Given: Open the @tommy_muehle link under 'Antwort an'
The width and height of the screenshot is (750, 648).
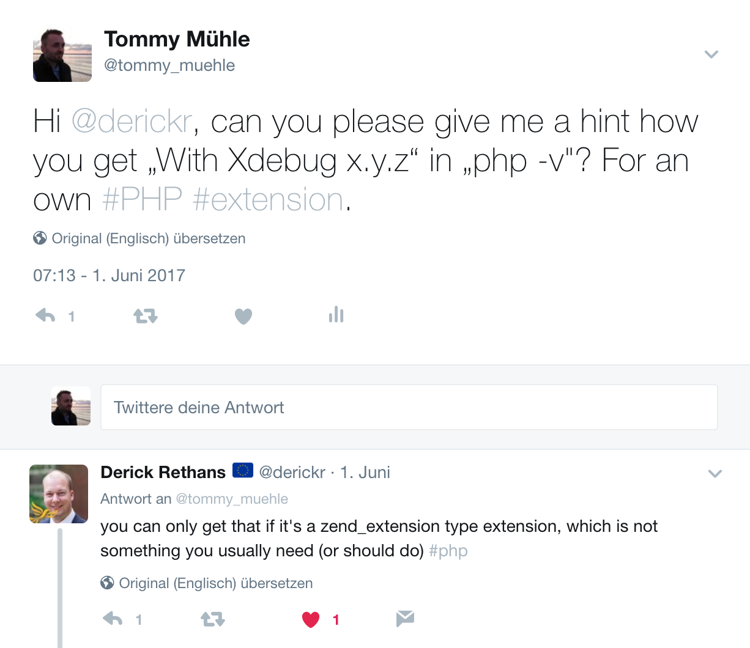Looking at the screenshot, I should coord(232,499).
